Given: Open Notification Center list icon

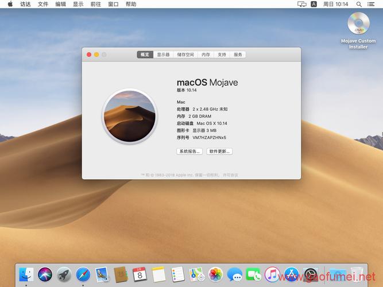Looking at the screenshot, I should (x=371, y=4).
